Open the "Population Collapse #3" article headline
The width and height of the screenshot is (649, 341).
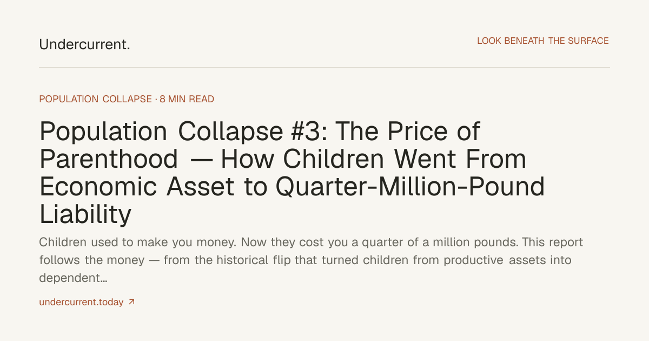(292, 173)
